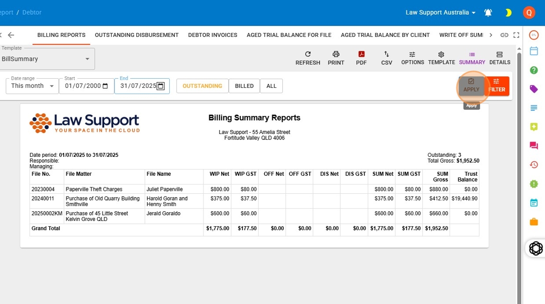The height and width of the screenshot is (304, 545).
Task: Click Grand Total row label
Action: pyautogui.click(x=46, y=228)
